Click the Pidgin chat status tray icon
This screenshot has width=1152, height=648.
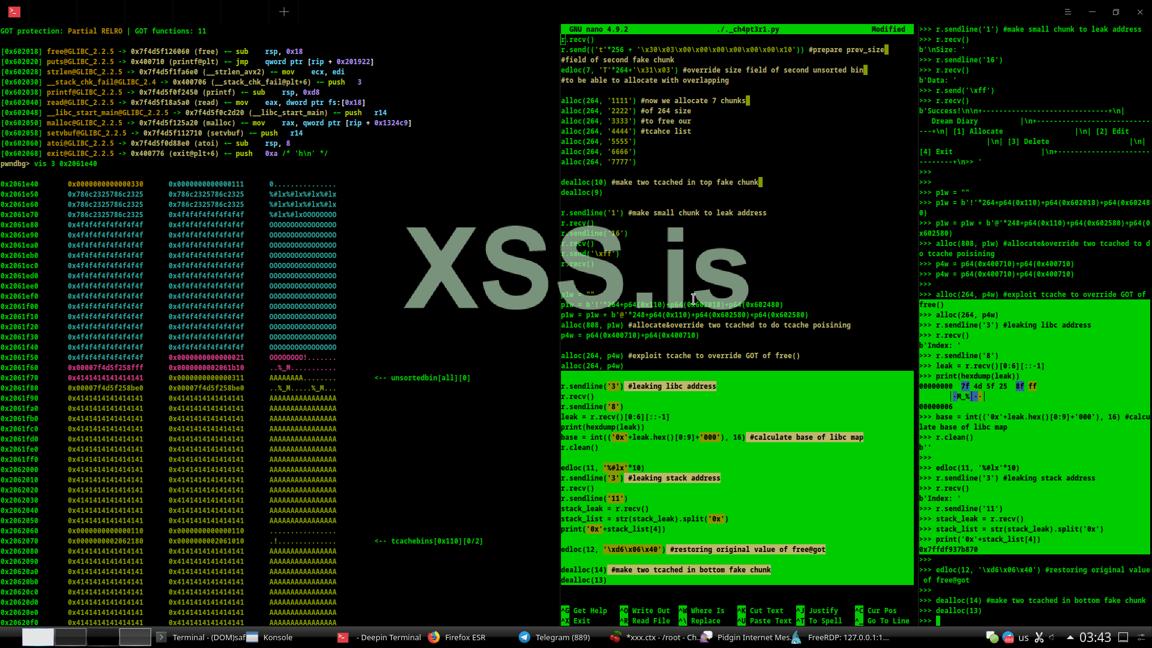(x=992, y=637)
